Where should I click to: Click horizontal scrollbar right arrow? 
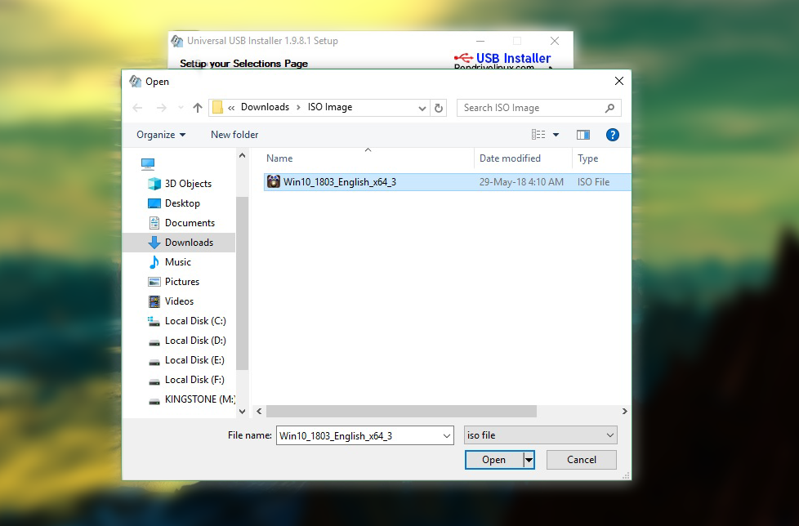point(625,411)
